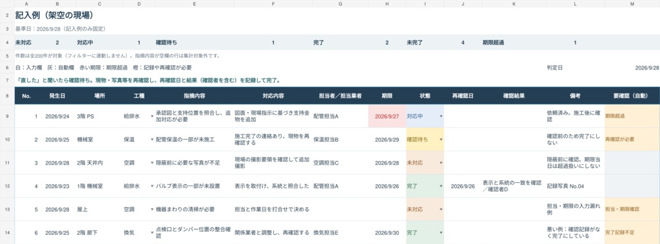Viewport: 660px width, 244px height.
Task: Click the 表示と系統の一致を確認／確認者D cell
Action: 514,186
